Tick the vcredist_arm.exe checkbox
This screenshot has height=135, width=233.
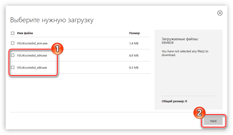[13, 43]
